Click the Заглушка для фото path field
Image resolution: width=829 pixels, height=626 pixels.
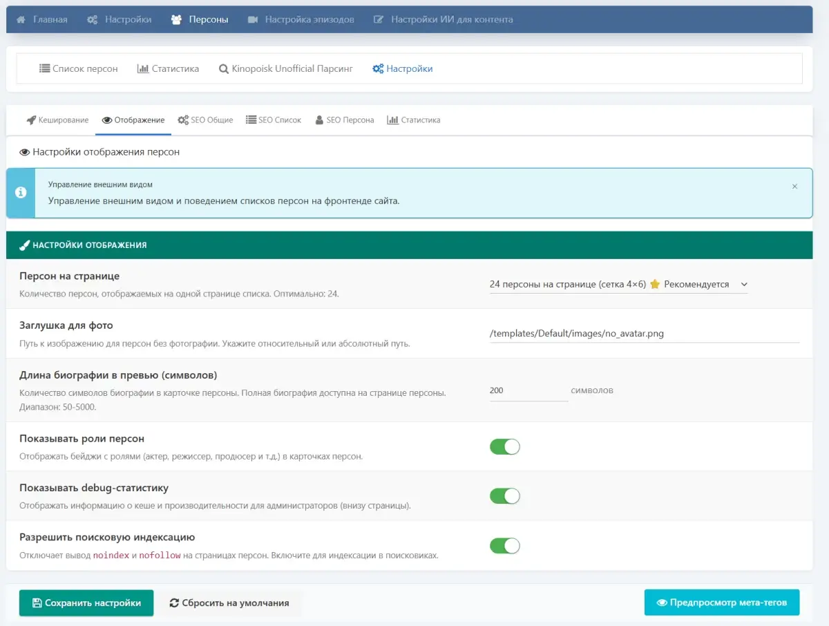click(x=644, y=334)
